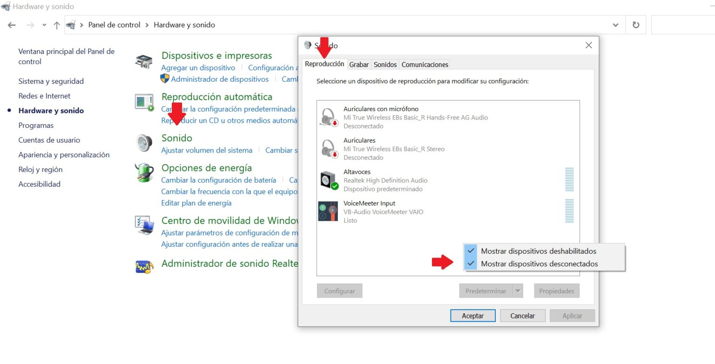The width and height of the screenshot is (715, 364).
Task: Click Agregar un dispositivo link
Action: (x=198, y=68)
